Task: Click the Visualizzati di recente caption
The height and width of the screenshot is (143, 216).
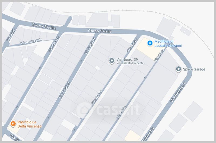Action: pyautogui.click(x=130, y=63)
